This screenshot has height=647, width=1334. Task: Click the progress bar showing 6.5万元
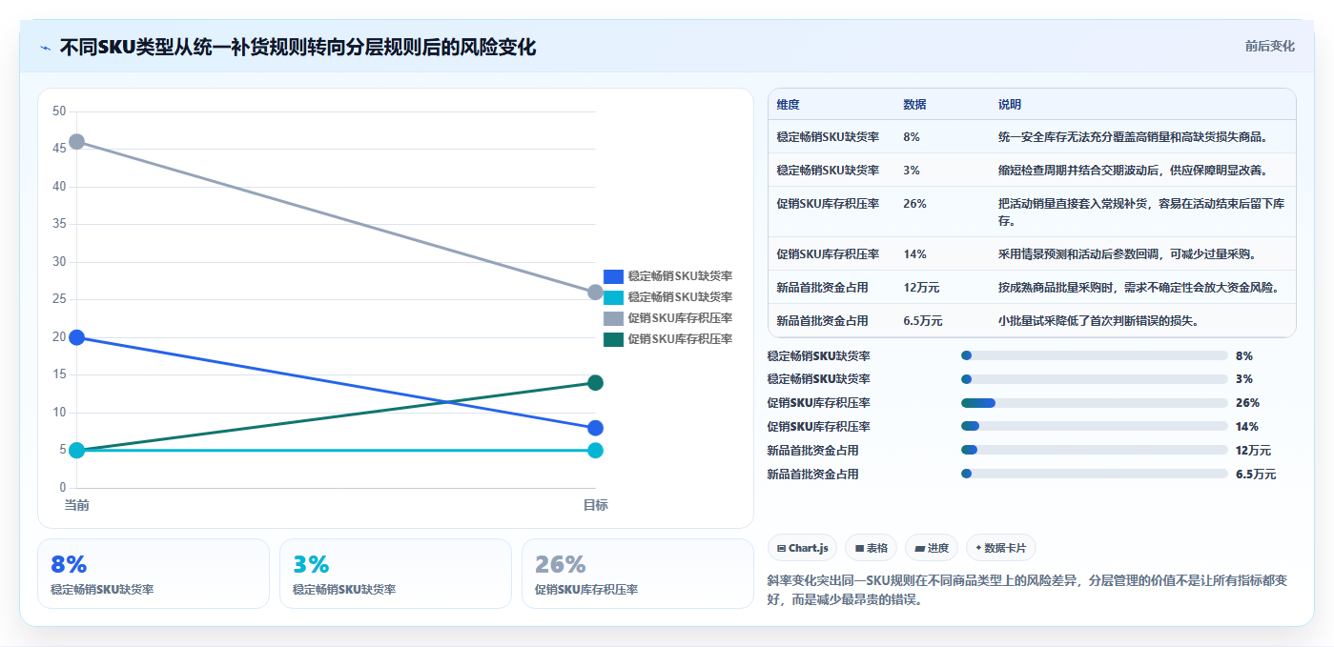coord(1095,474)
